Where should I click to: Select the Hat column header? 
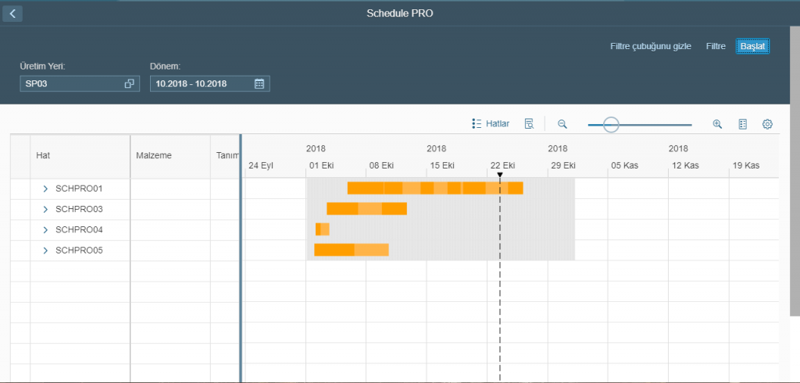[x=80, y=156]
